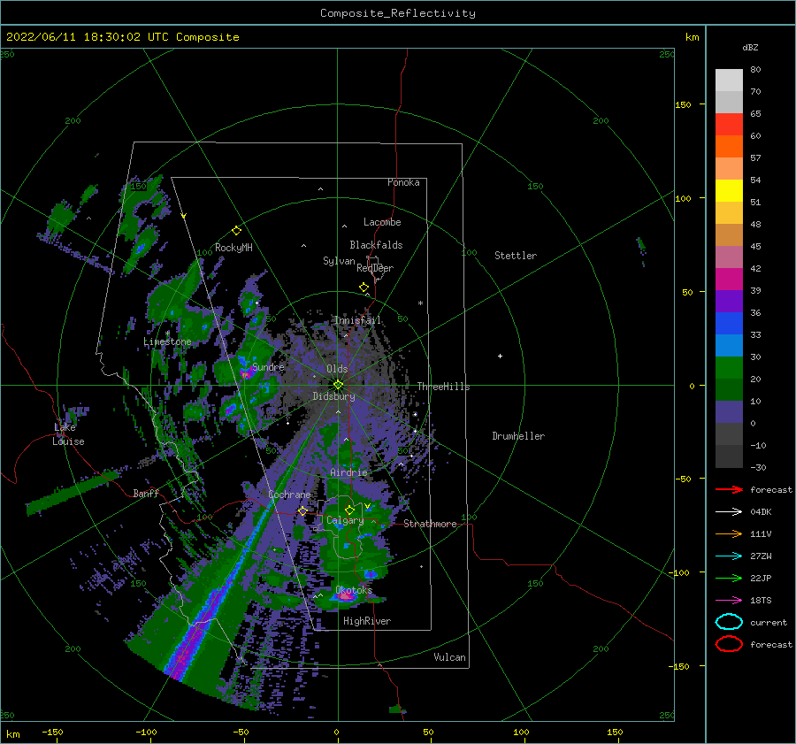Click the Okotoks label
The width and height of the screenshot is (796, 744).
coord(354,590)
